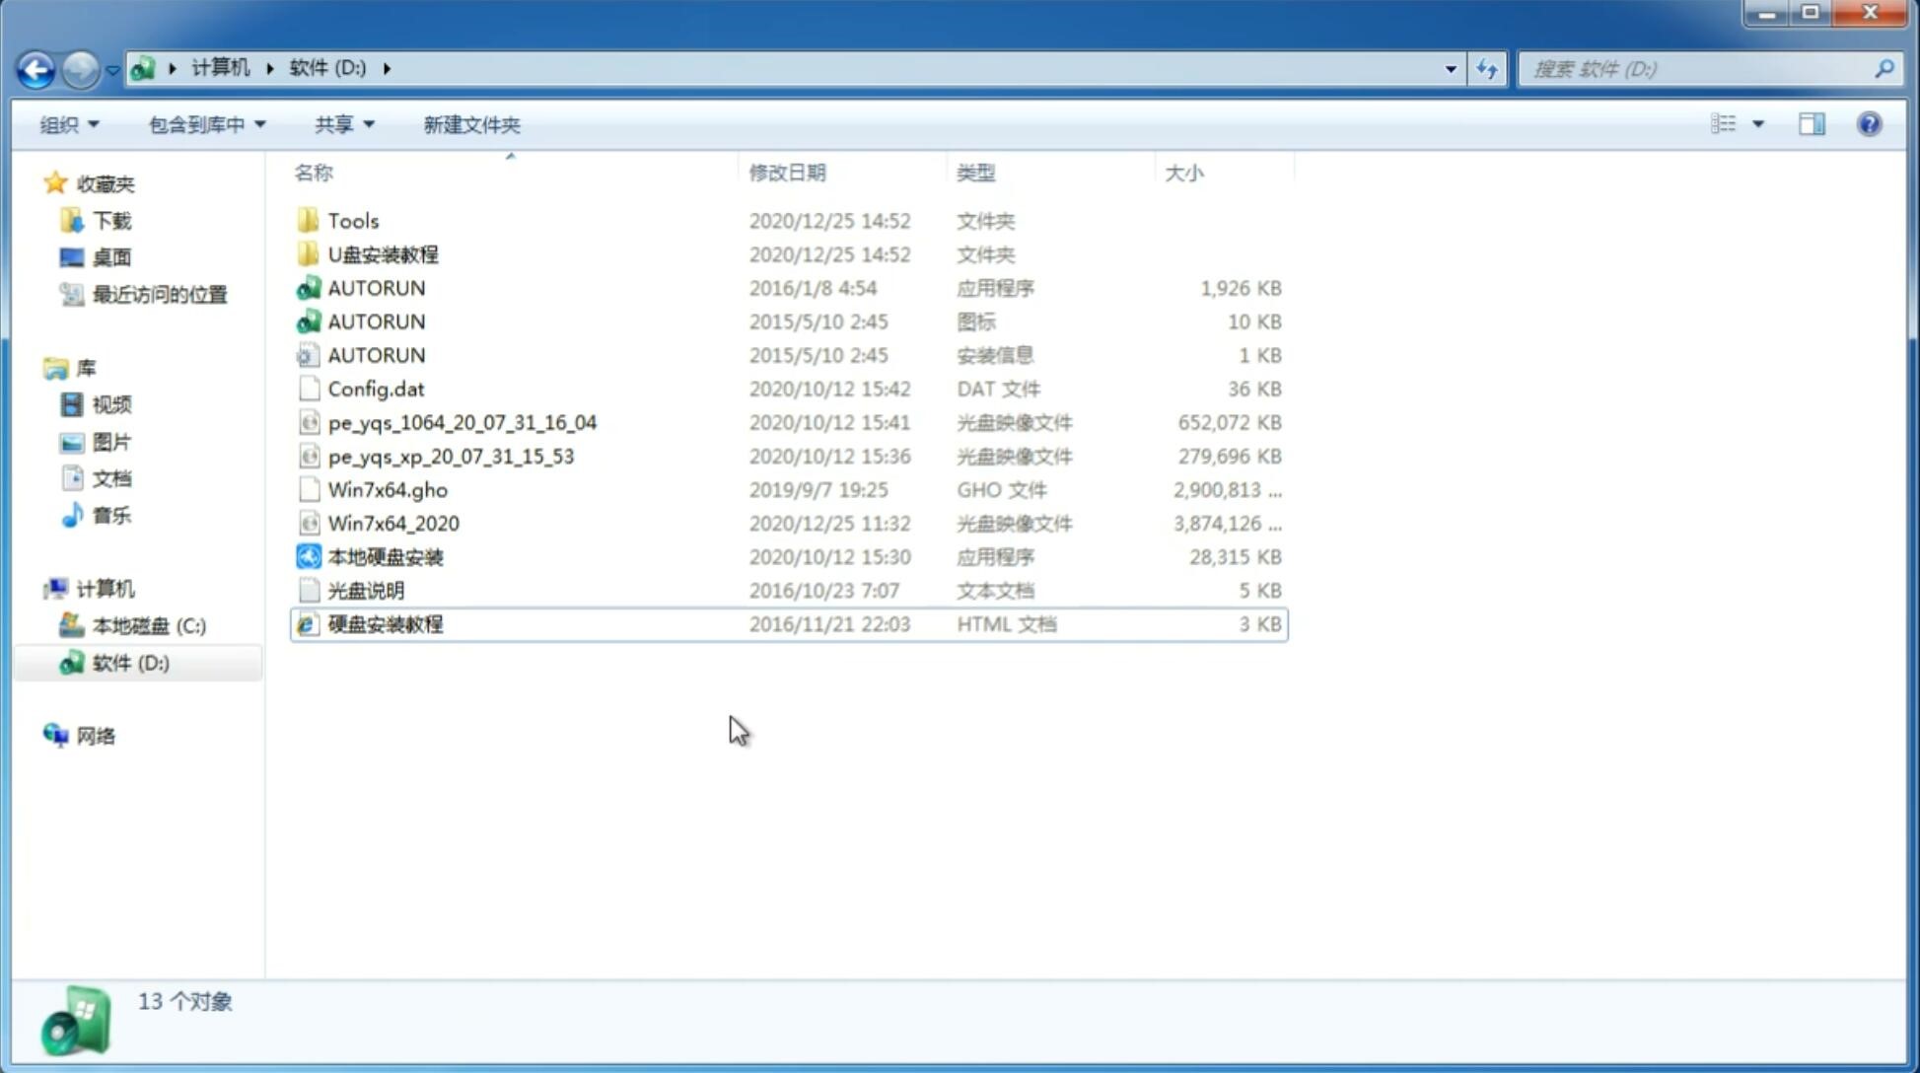Open 光盘说明 text document
The height and width of the screenshot is (1073, 1920).
pyautogui.click(x=365, y=591)
